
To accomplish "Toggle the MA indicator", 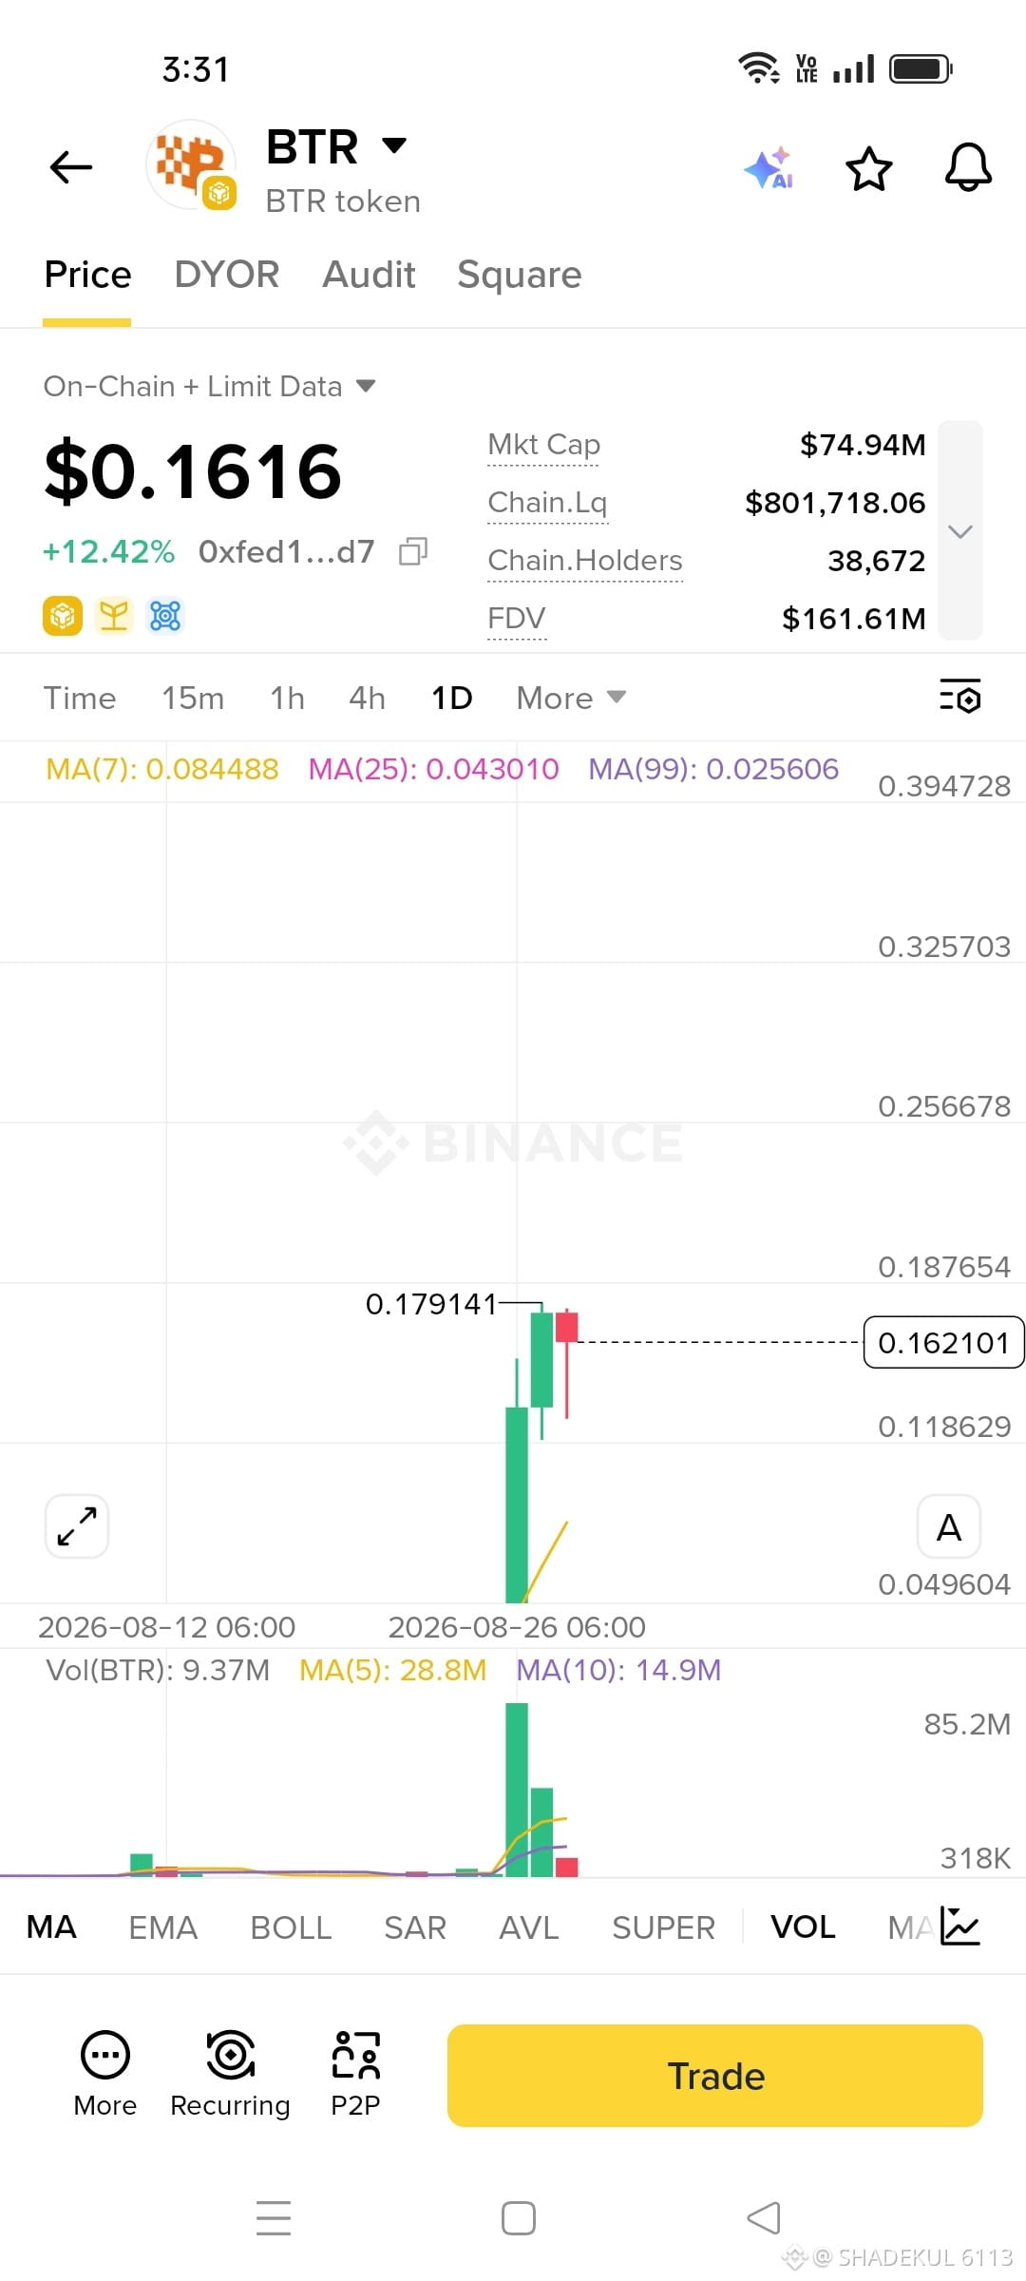I will [51, 1927].
